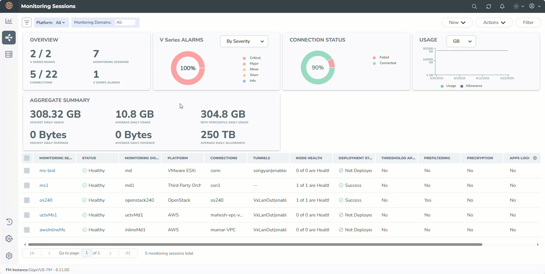This screenshot has width=545, height=274.
Task: Toggle the select-all header checkbox
Action: tap(27, 158)
